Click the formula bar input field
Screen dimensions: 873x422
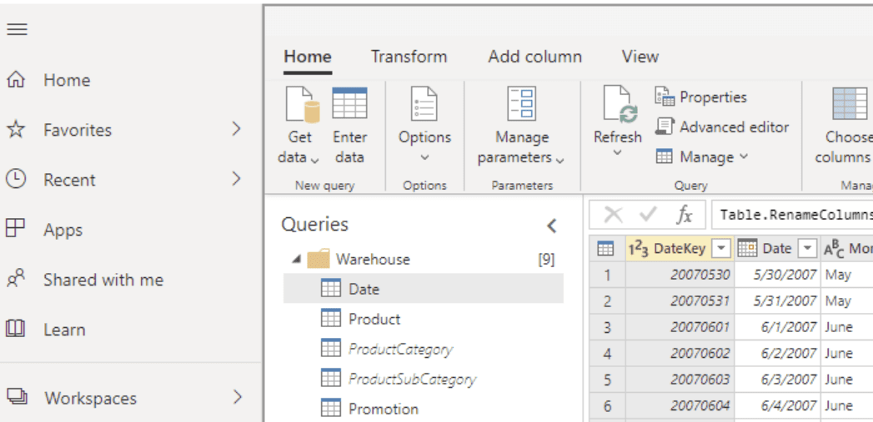(x=792, y=215)
